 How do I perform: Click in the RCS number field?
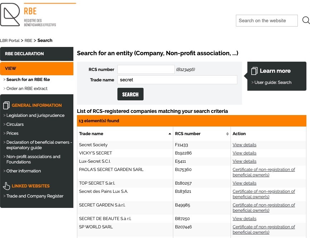[146, 70]
